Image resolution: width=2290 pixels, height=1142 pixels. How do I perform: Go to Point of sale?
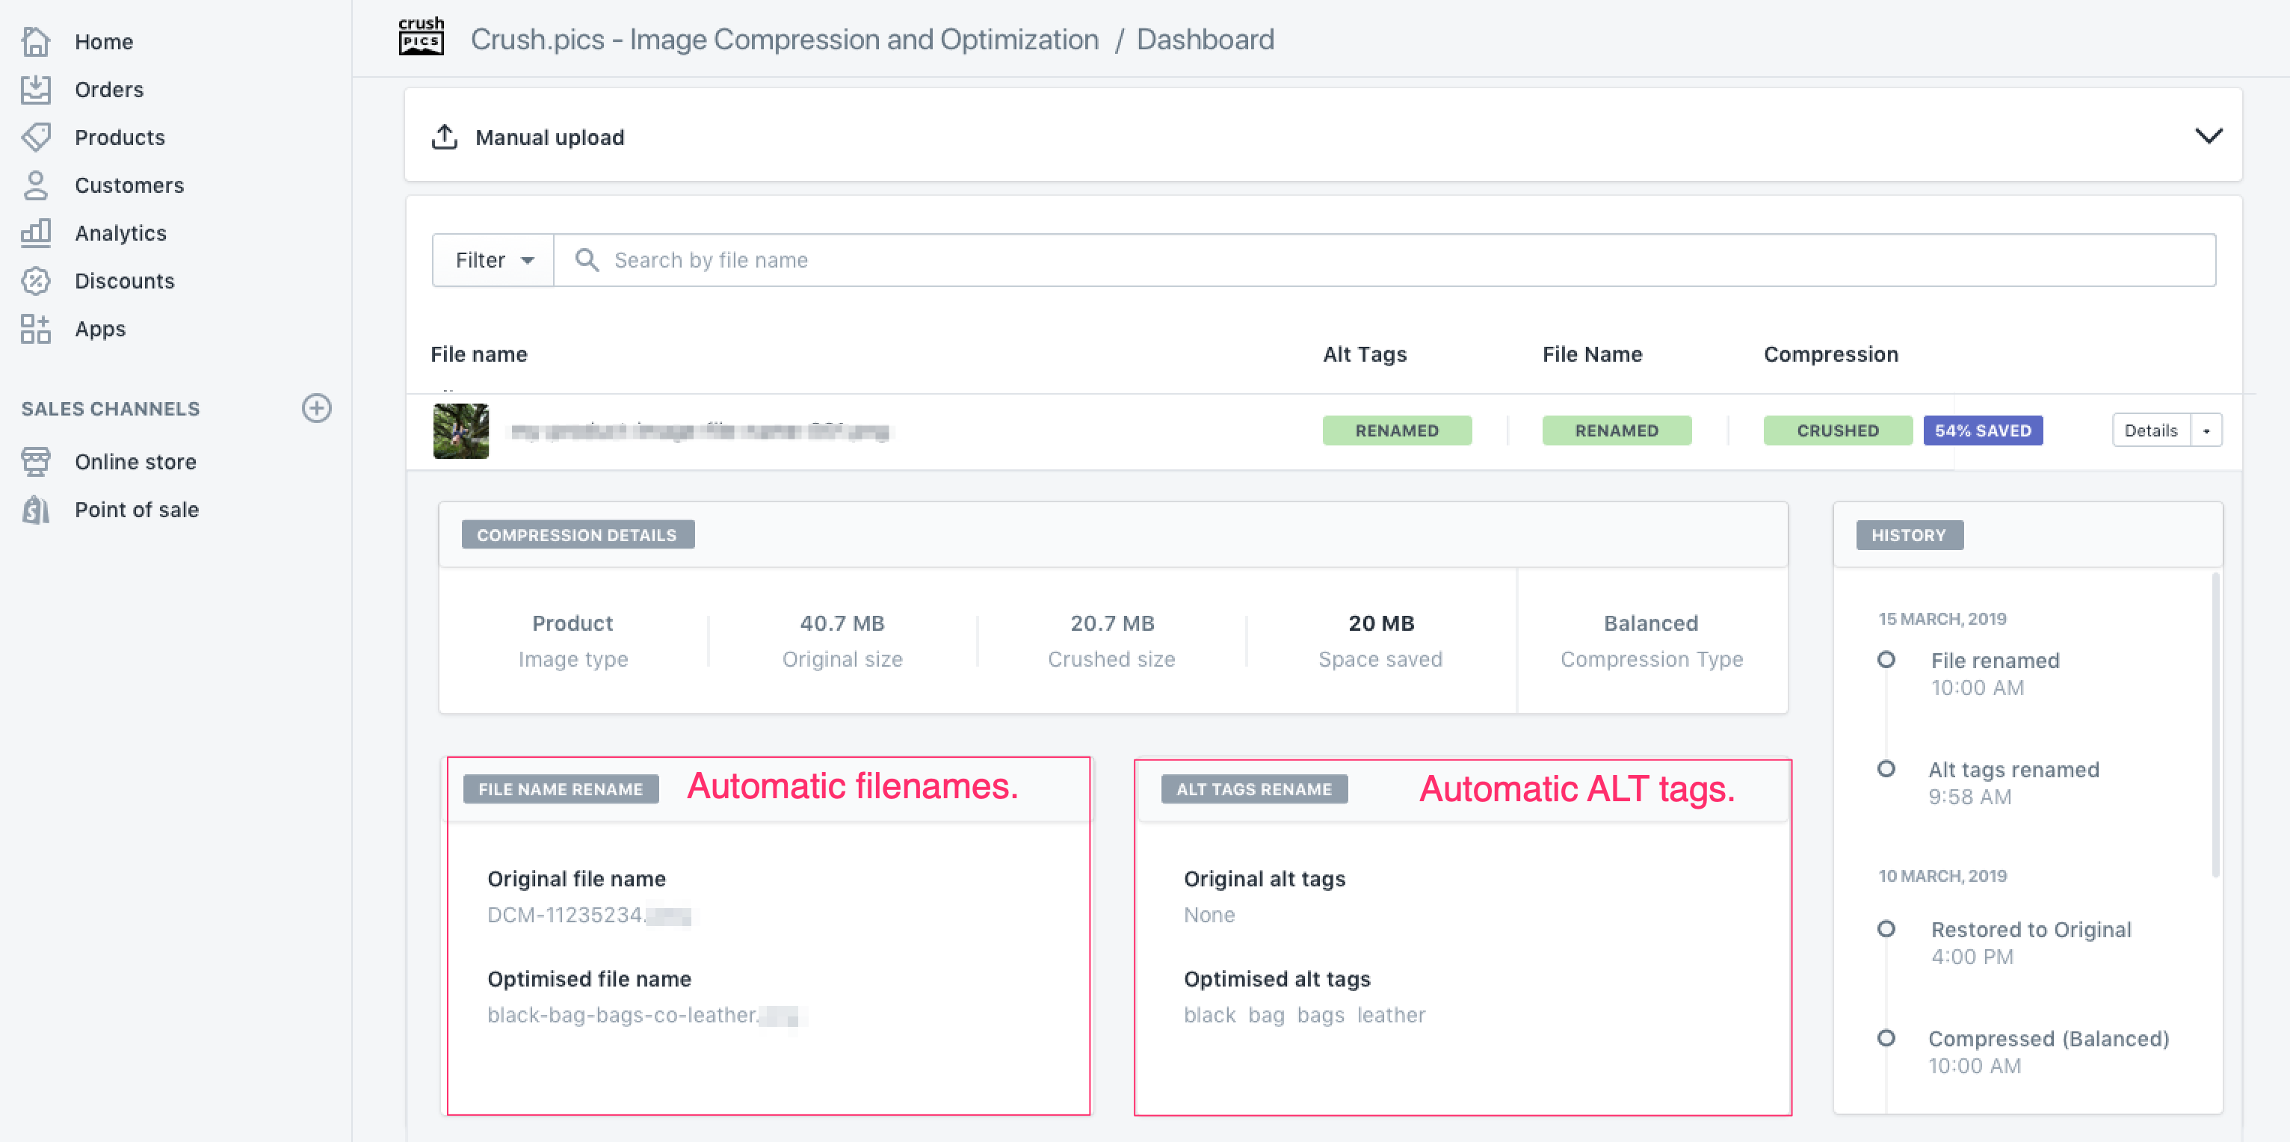coord(136,510)
